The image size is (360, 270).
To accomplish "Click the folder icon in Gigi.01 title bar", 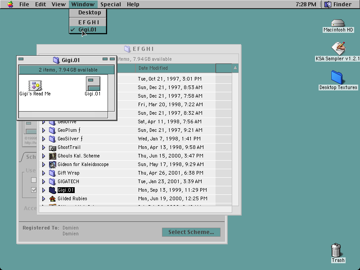I will pyautogui.click(x=56, y=60).
